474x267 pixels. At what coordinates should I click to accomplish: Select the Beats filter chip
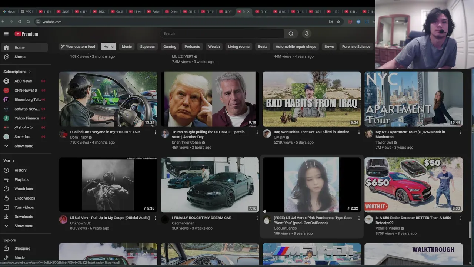coord(263,47)
